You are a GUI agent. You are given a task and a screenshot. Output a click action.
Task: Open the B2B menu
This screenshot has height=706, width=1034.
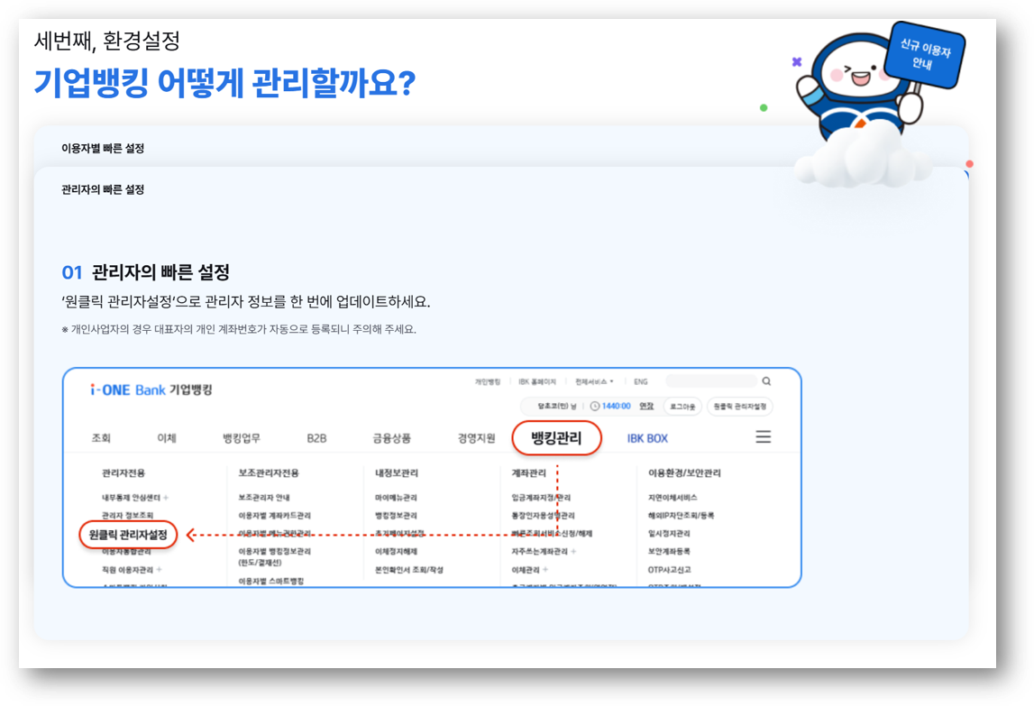316,438
